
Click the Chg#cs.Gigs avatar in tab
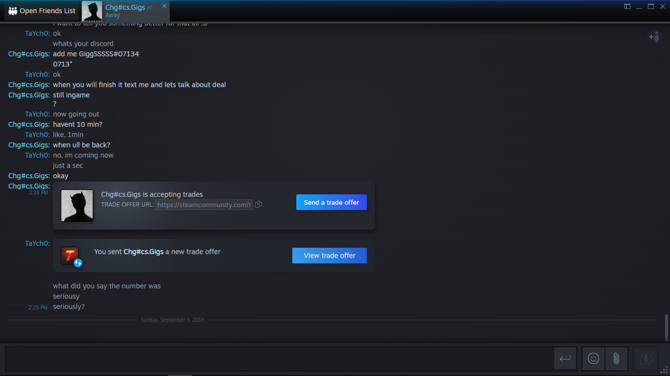[x=92, y=11]
